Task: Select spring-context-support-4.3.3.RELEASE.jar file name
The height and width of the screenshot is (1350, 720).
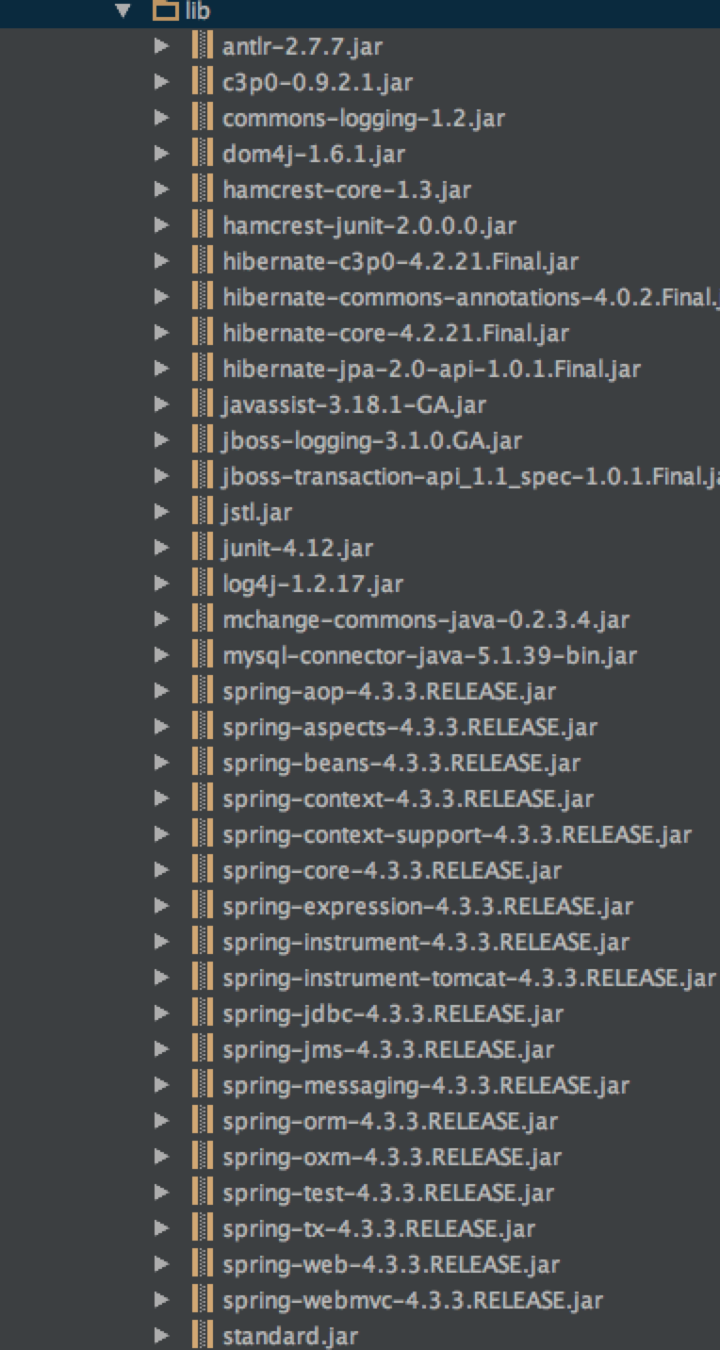Action: 457,834
